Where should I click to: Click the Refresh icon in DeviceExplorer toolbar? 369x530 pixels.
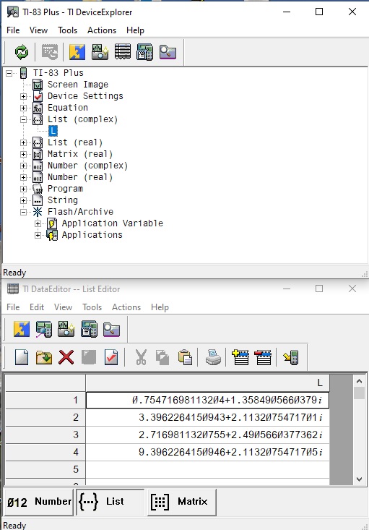click(22, 52)
